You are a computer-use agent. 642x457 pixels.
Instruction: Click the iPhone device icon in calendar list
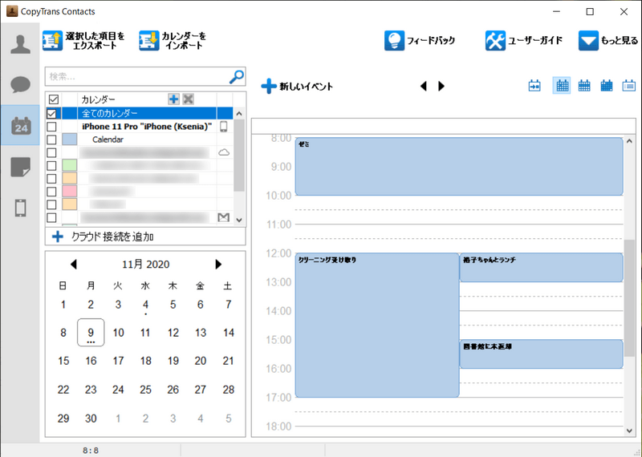(224, 127)
